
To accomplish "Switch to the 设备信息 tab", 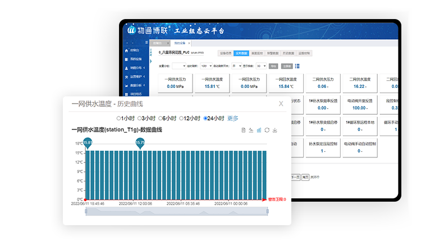I will [225, 53].
